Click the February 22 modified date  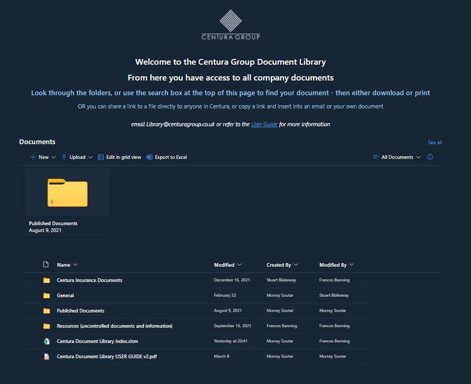coord(225,295)
